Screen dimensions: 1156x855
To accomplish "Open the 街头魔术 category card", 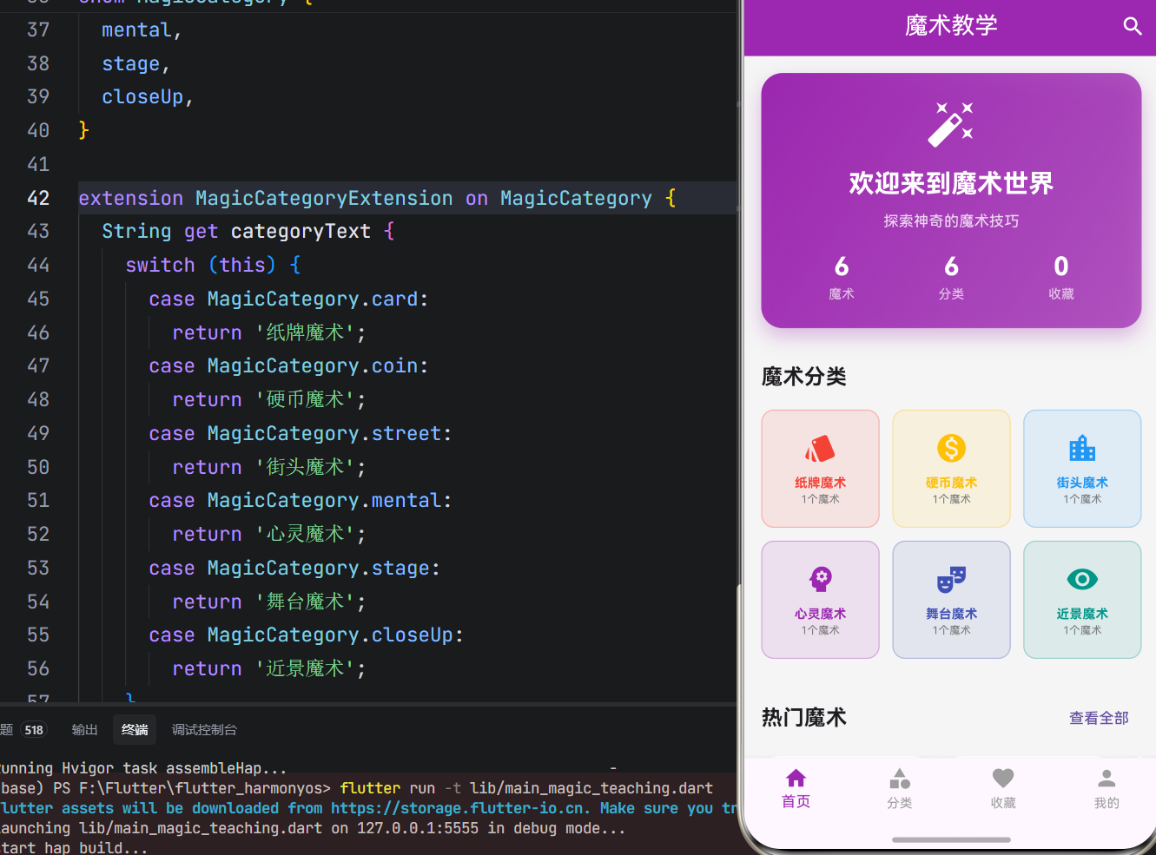I will [x=1081, y=468].
